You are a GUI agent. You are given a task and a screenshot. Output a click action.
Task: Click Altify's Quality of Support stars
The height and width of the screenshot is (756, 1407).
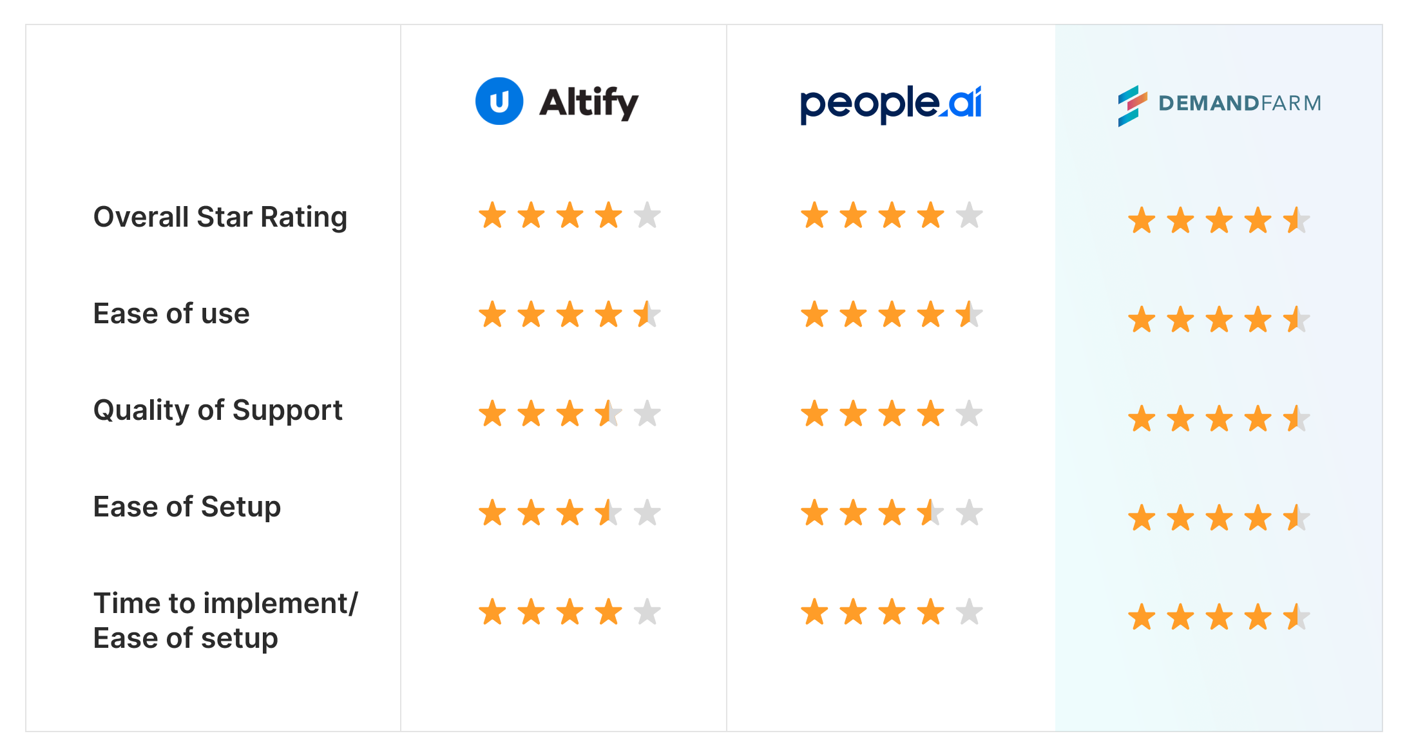(x=569, y=413)
